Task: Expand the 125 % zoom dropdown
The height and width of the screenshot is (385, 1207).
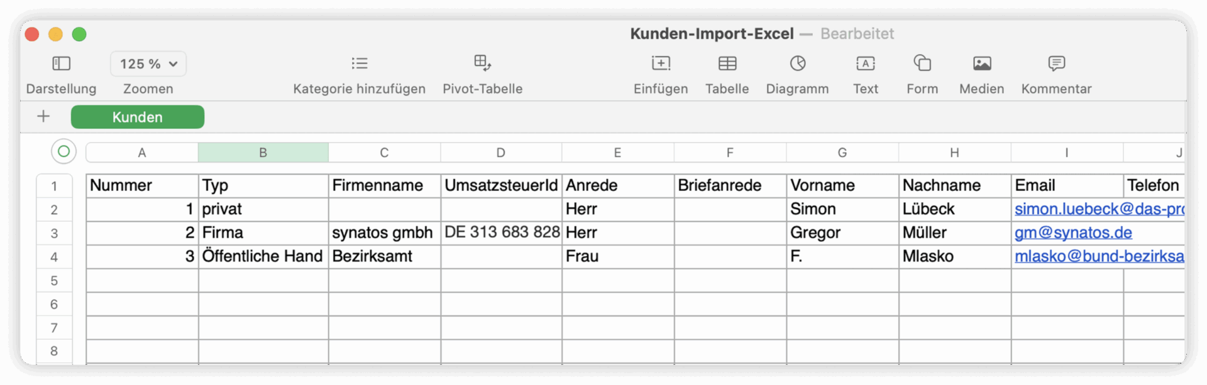Action: [x=148, y=64]
